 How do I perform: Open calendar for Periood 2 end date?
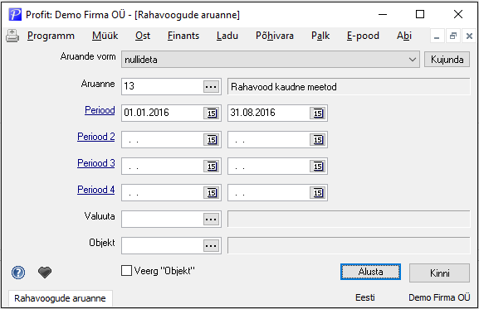point(318,140)
